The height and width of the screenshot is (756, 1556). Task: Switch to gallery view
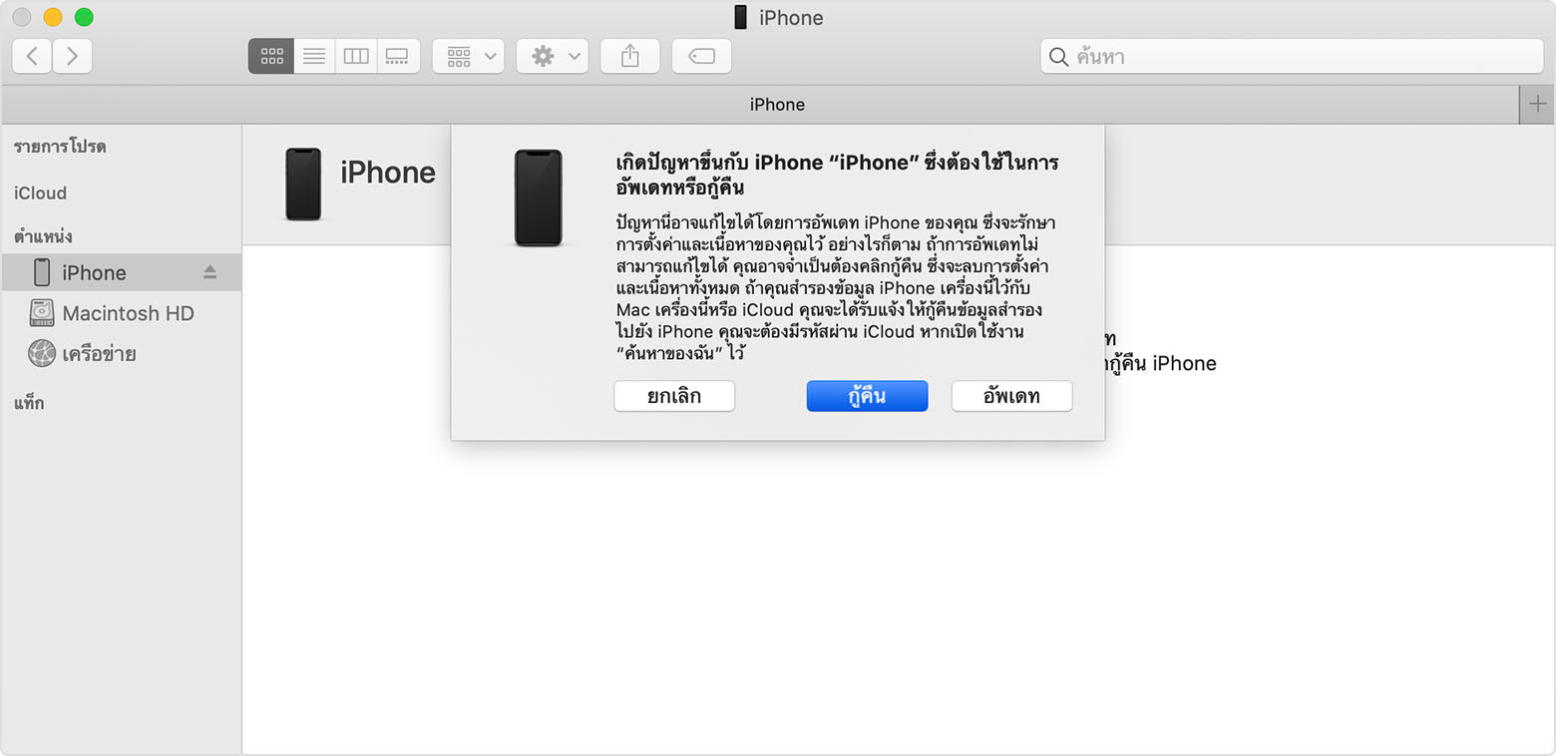coord(398,57)
